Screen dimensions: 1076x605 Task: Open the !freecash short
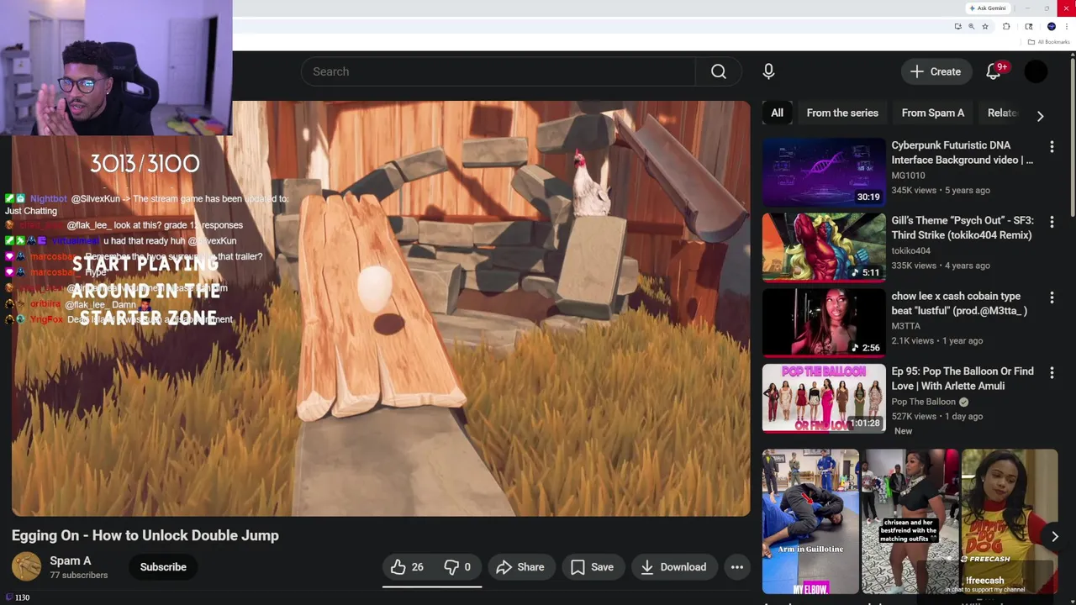[1010, 521]
